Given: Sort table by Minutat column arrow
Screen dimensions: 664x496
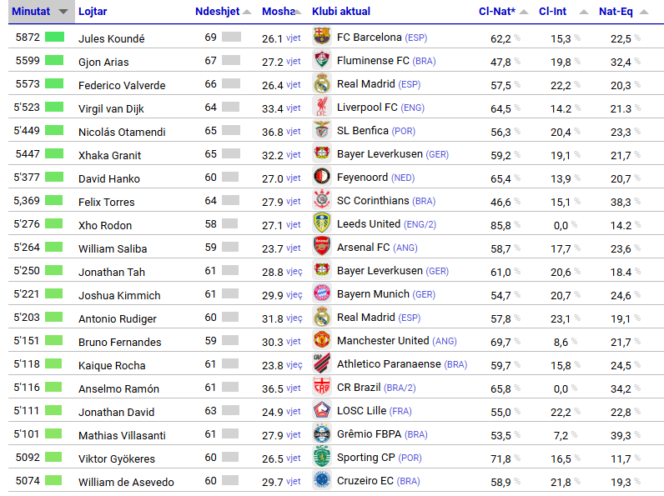Looking at the screenshot, I should [x=62, y=12].
